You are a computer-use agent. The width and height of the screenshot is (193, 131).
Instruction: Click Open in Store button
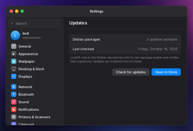coord(166,72)
